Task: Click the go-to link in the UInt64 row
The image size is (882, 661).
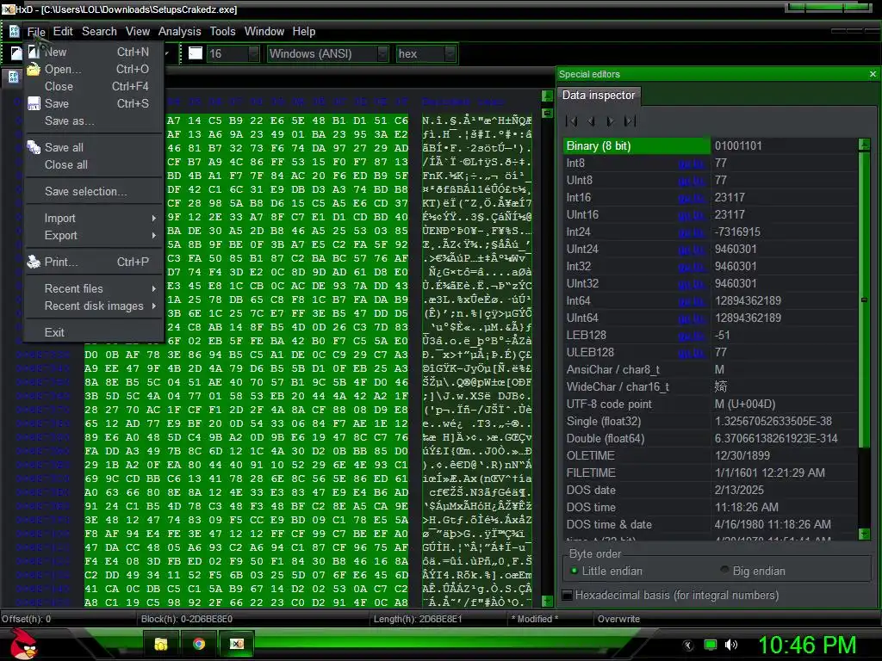Action: point(691,318)
